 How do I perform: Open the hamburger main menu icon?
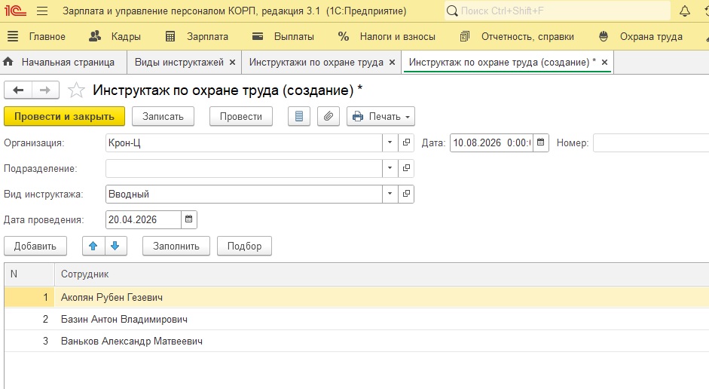42,11
